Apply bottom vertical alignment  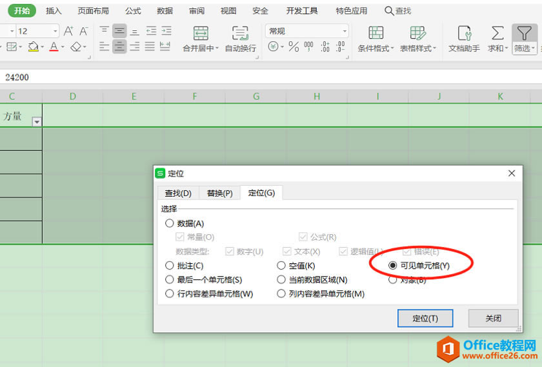pyautogui.click(x=134, y=31)
